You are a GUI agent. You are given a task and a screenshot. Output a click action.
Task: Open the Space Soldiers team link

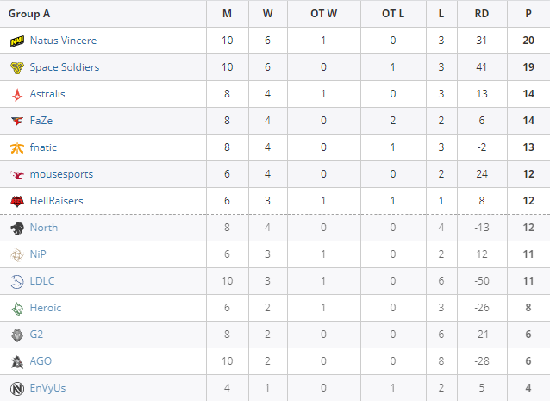pos(65,67)
